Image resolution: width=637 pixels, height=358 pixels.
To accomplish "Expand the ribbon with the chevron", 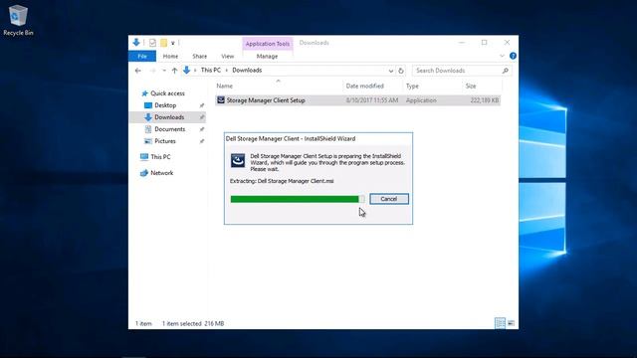I will click(502, 56).
